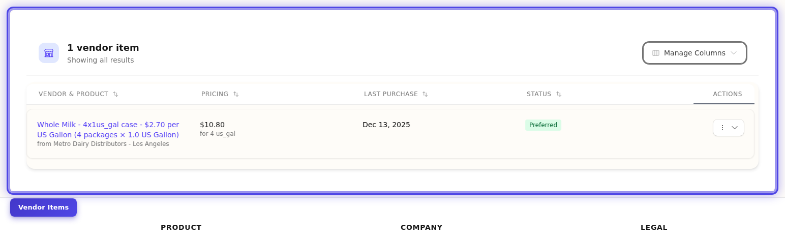The width and height of the screenshot is (785, 237).
Task: Expand the Manage Columns dropdown arrow
Action: (x=734, y=53)
